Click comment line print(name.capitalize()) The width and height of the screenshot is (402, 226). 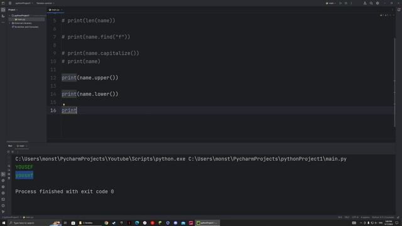100,53
